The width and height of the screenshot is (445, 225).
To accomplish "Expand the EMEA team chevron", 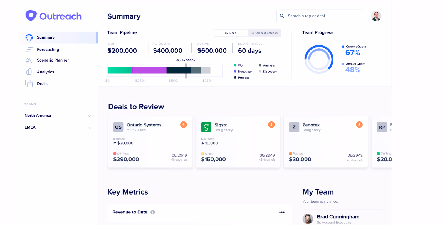I will click(90, 128).
